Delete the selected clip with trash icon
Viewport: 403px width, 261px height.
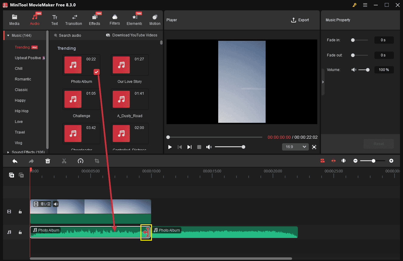point(48,161)
